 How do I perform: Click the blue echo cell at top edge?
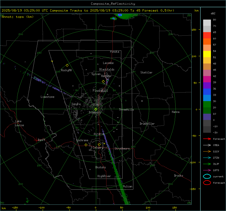tap(120, 15)
